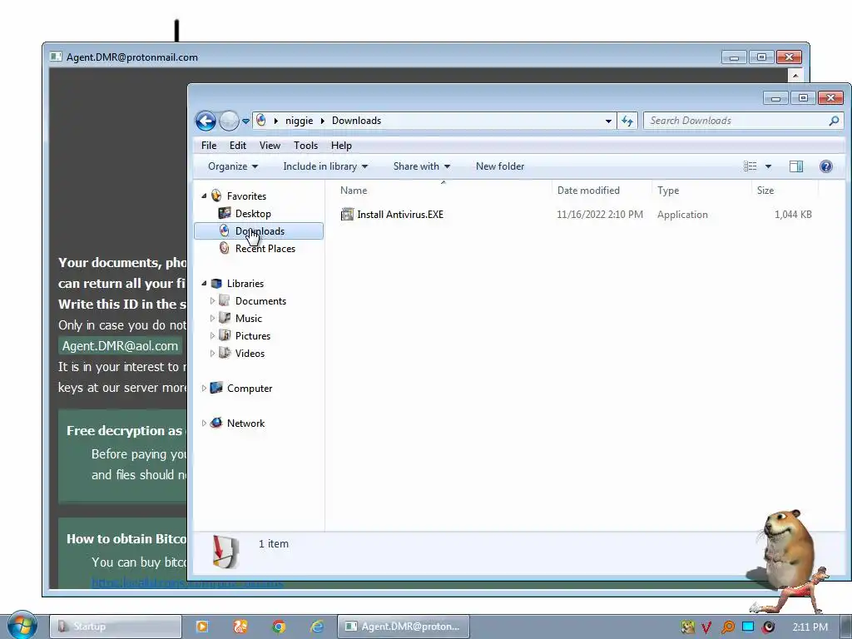Click the Back navigation arrow in Explorer
Image resolution: width=852 pixels, height=639 pixels.
tap(206, 121)
